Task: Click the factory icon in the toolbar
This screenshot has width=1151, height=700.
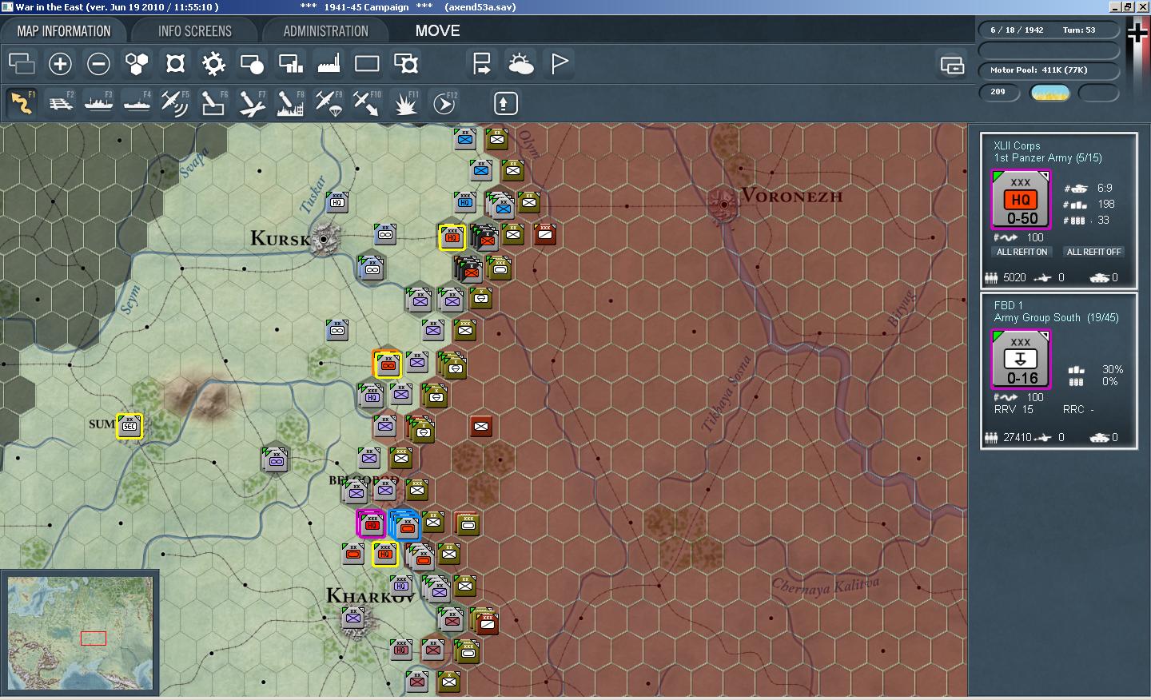Action: (329, 63)
